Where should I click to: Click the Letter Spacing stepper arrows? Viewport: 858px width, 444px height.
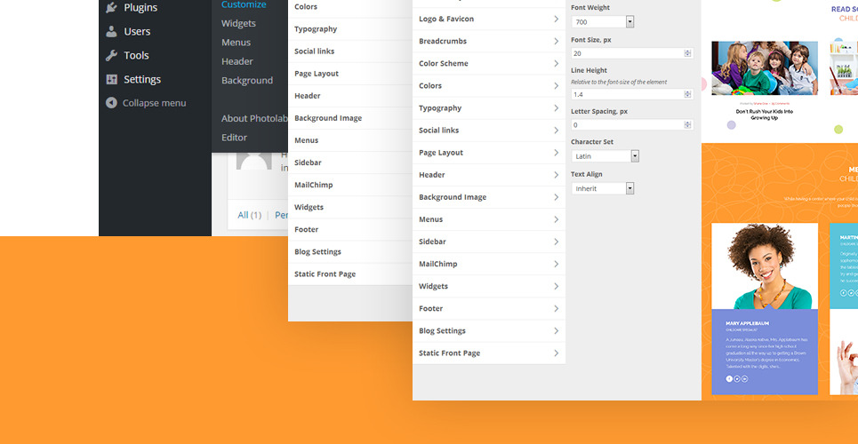(687, 125)
